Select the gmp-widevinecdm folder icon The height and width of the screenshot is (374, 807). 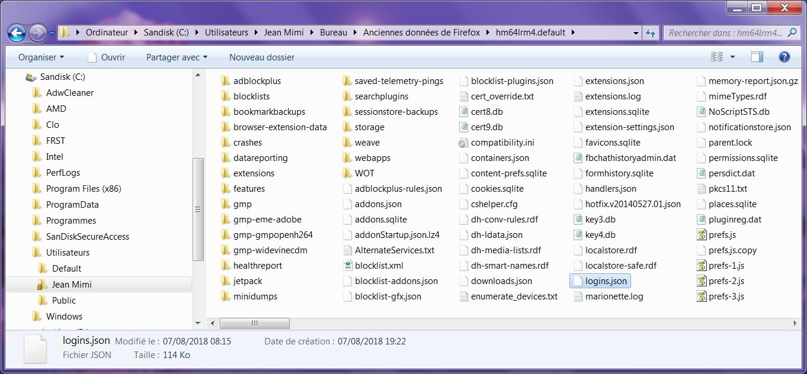click(225, 250)
